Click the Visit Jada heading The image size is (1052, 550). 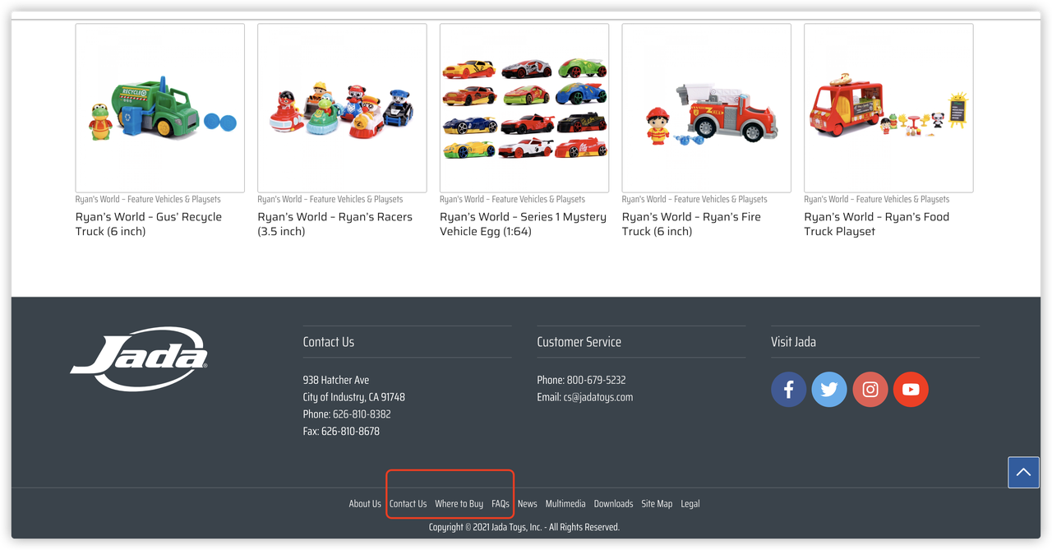[x=793, y=342]
